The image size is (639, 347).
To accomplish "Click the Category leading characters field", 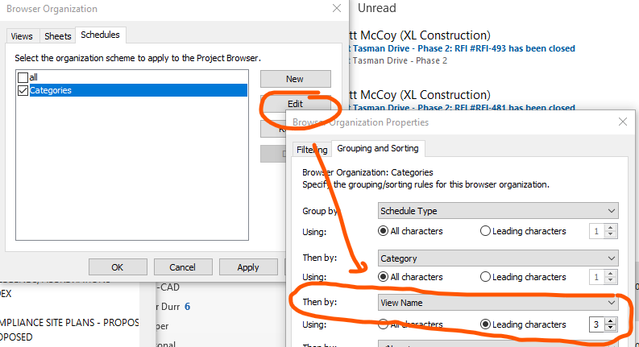I will coord(597,277).
